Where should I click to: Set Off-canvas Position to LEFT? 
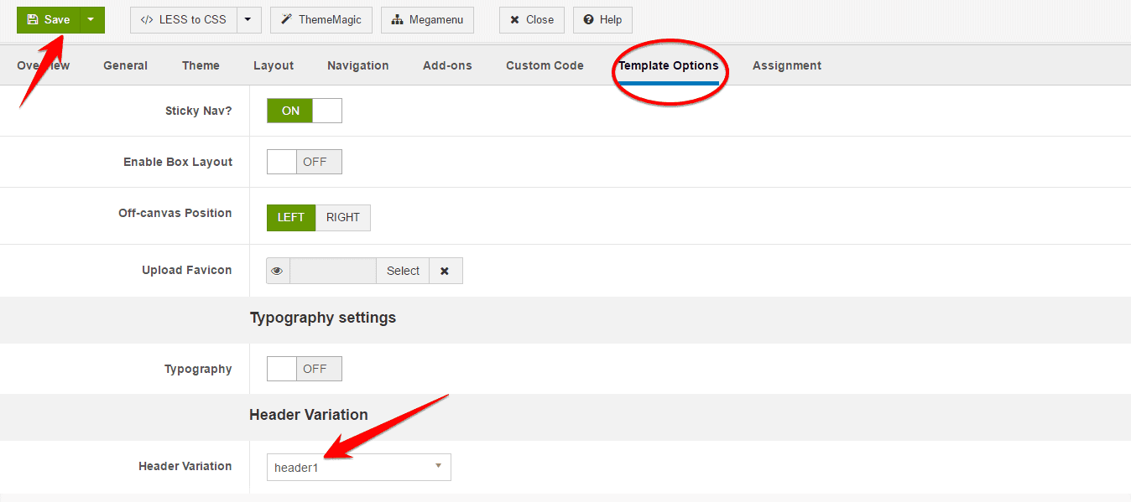point(291,217)
